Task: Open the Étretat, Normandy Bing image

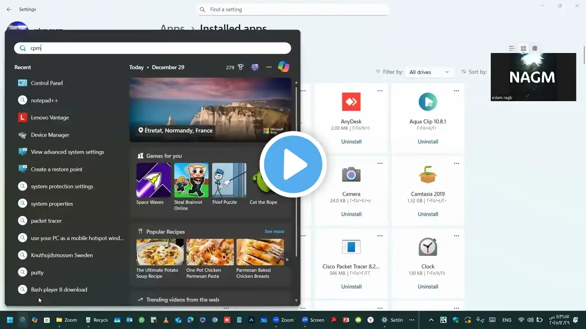Action: [x=210, y=110]
